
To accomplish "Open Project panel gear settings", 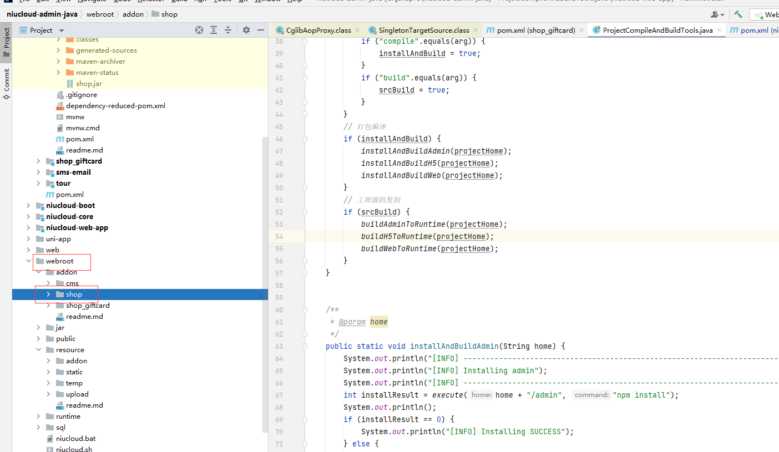I will [246, 31].
